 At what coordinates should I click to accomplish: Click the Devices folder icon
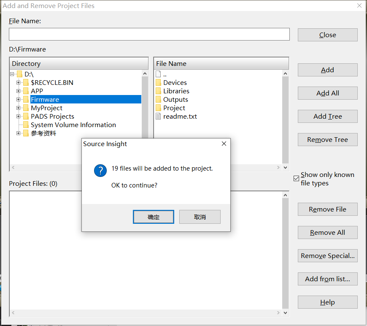tap(158, 82)
